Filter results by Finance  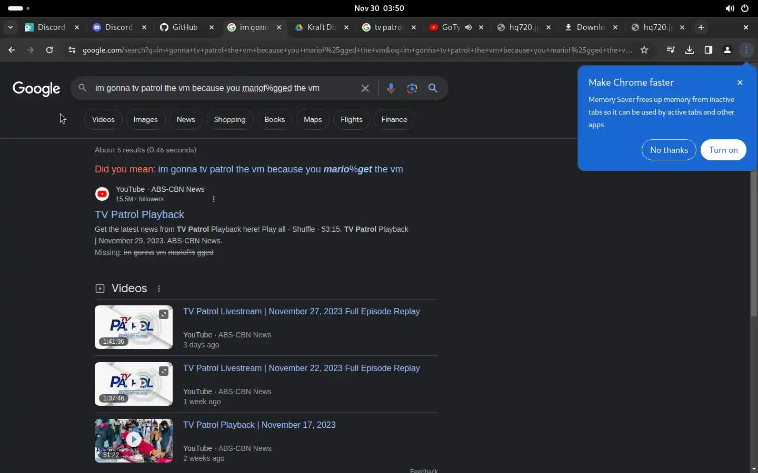coord(394,119)
